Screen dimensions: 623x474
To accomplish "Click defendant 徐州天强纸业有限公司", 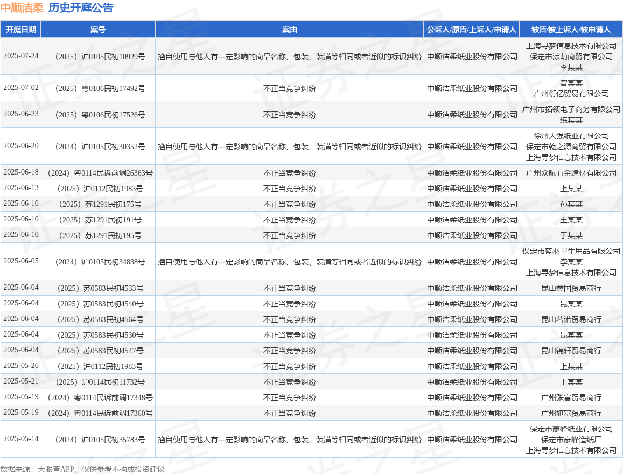I will point(571,136).
